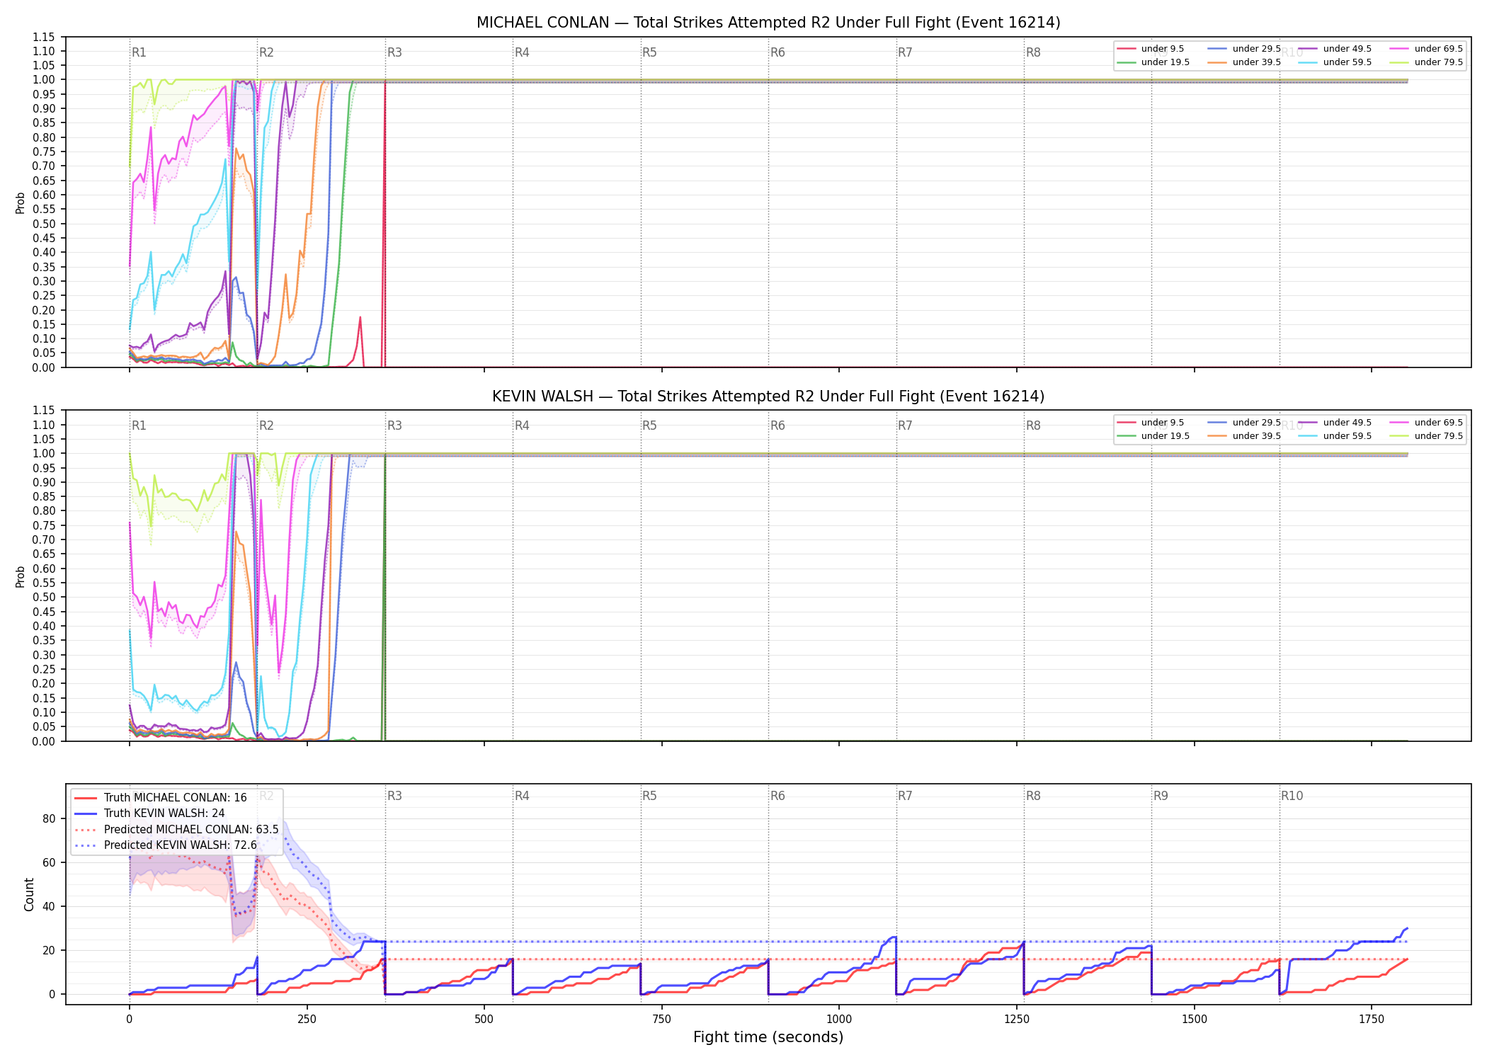The height and width of the screenshot is (1062, 1487).
Task: Click the R10 label in the Count chart
Action: (x=1292, y=796)
